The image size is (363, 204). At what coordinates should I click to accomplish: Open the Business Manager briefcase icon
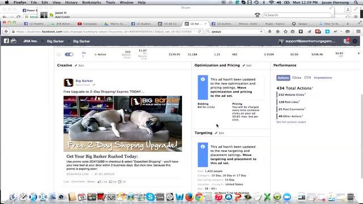pyautogui.click(x=14, y=41)
